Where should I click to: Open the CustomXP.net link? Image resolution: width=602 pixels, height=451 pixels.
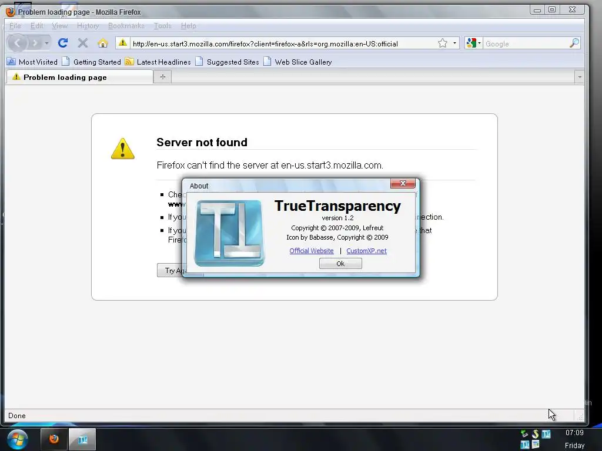tap(366, 251)
